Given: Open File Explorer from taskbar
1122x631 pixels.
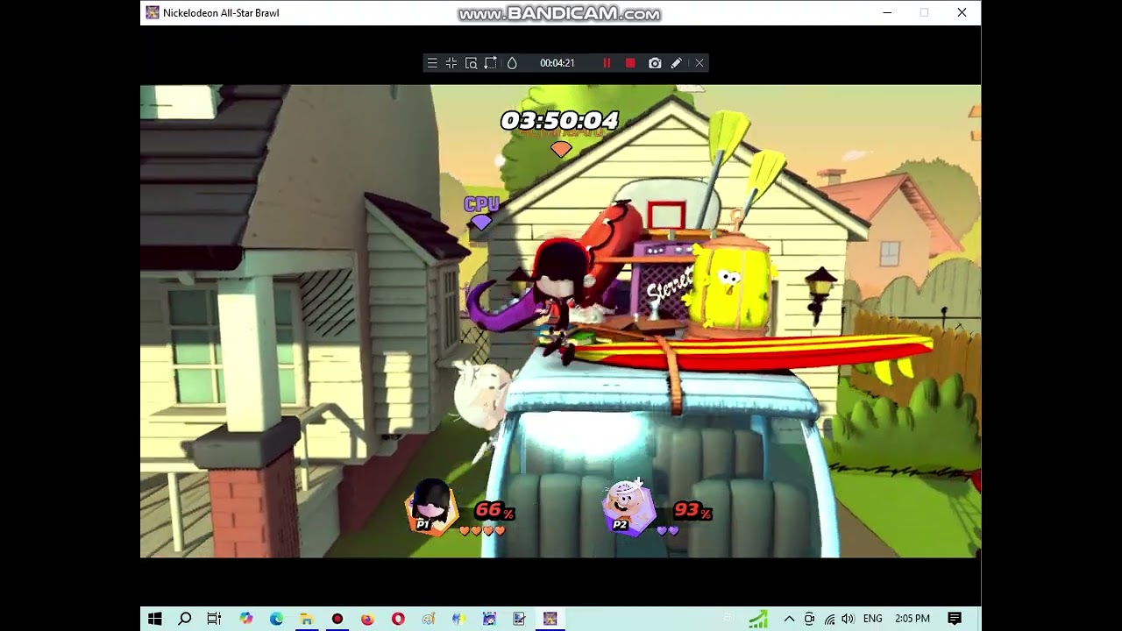Looking at the screenshot, I should pos(307,619).
